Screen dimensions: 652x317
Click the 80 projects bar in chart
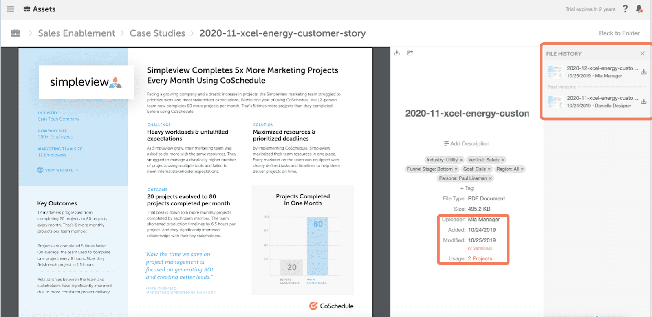click(x=317, y=247)
